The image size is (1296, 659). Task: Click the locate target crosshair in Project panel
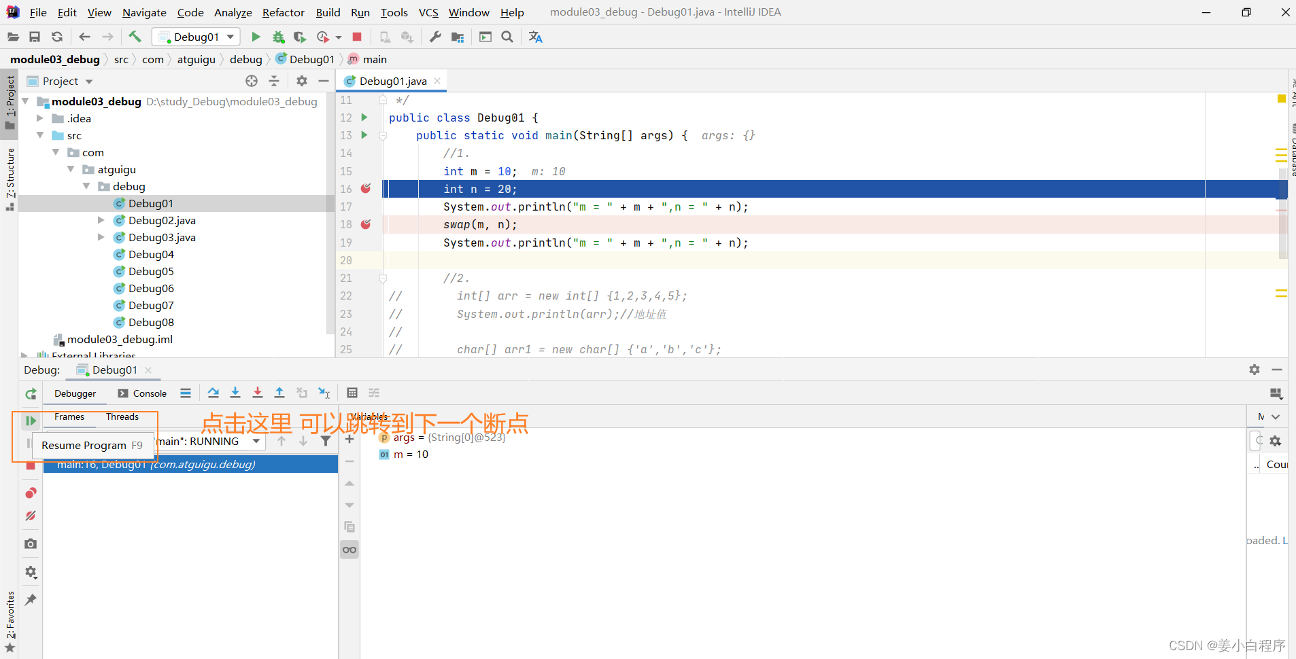coord(252,81)
